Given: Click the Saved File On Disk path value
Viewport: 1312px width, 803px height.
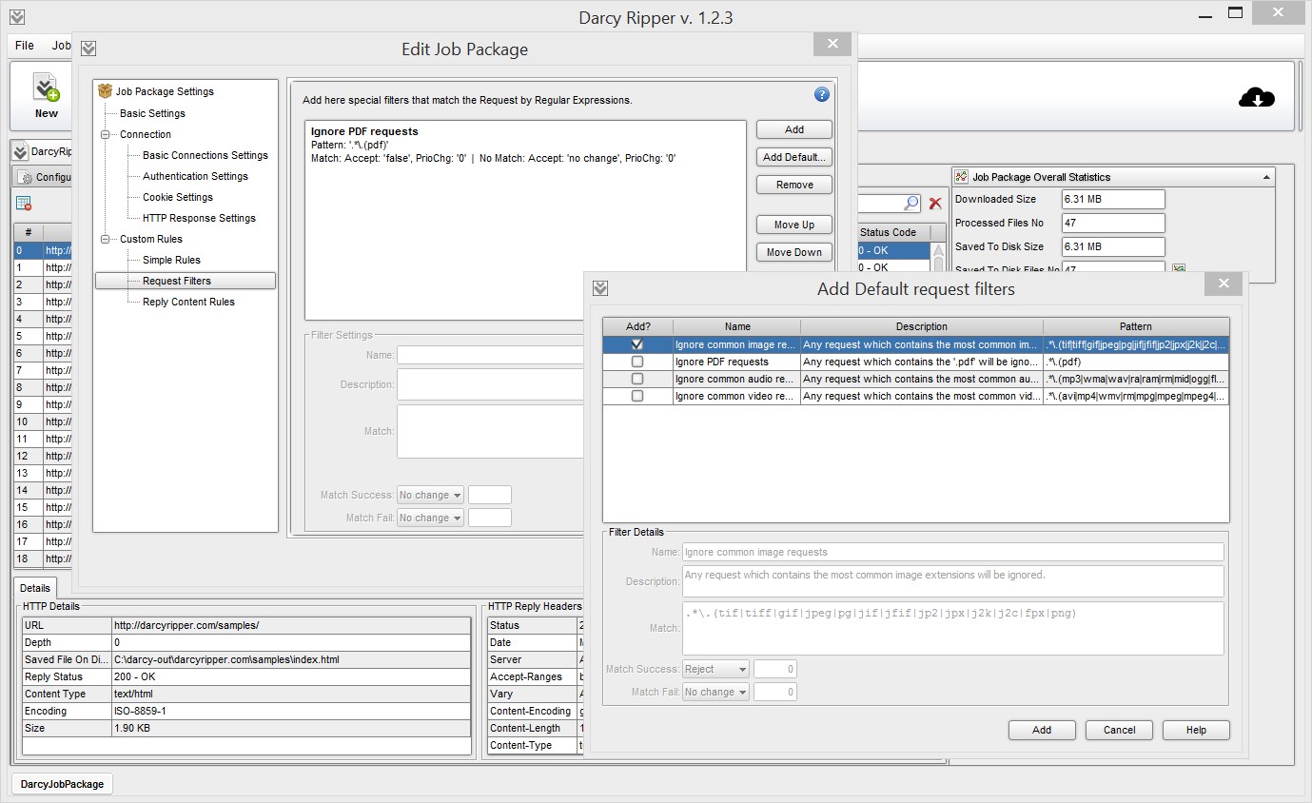Looking at the screenshot, I should (x=291, y=659).
